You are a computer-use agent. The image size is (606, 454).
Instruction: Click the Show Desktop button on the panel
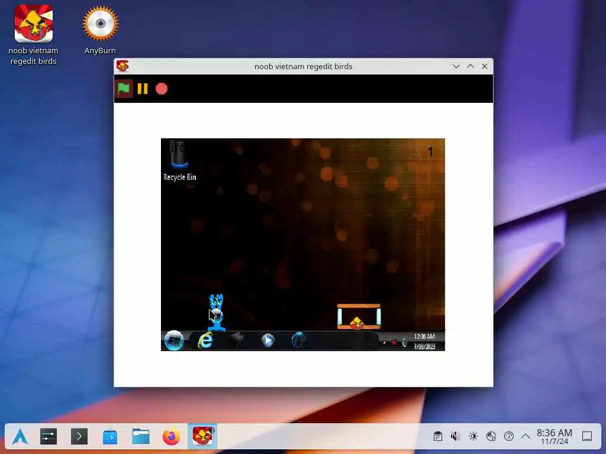tap(587, 436)
